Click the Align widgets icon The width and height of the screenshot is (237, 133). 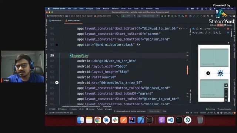[x=217, y=33]
